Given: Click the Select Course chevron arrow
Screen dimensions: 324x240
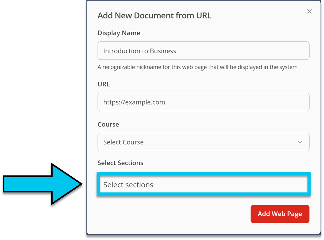Looking at the screenshot, I should click(x=300, y=142).
